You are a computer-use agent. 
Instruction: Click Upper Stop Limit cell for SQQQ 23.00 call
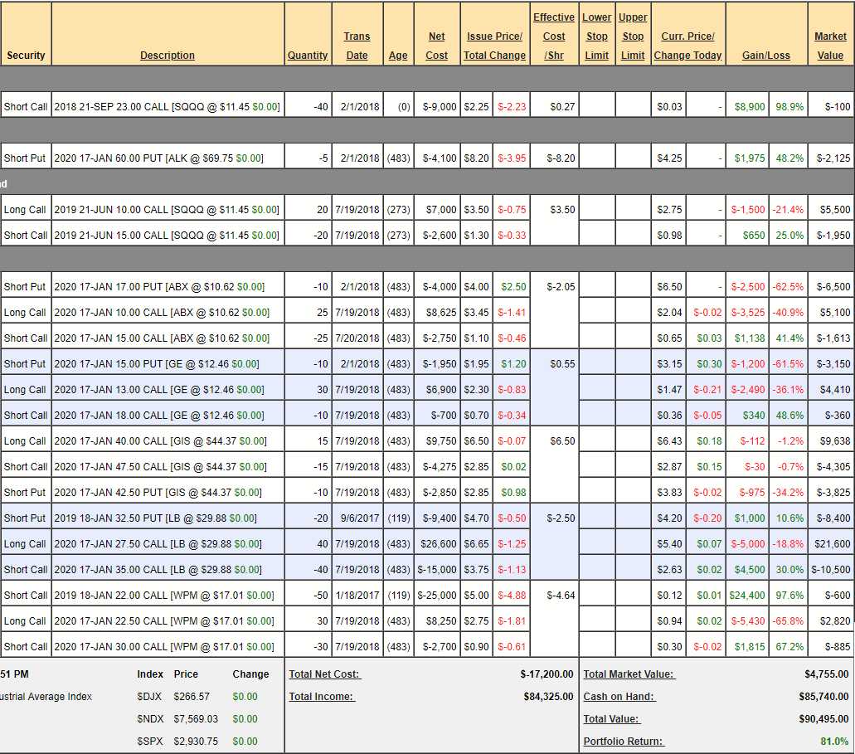pos(633,107)
